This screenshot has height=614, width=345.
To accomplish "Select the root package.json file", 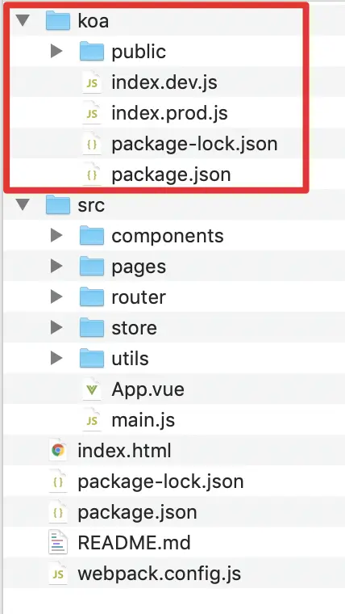I will coord(137,512).
